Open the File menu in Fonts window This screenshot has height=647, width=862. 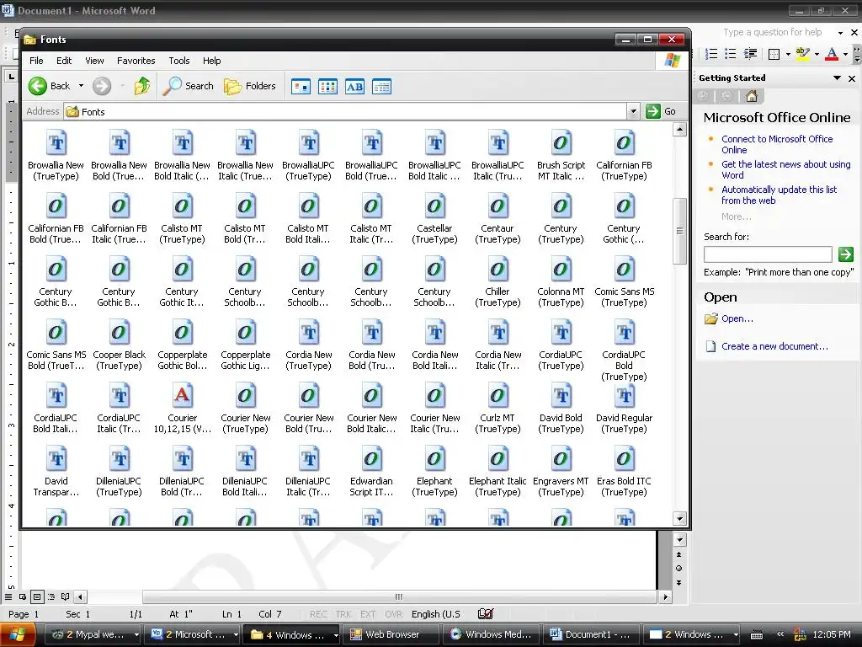point(36,61)
